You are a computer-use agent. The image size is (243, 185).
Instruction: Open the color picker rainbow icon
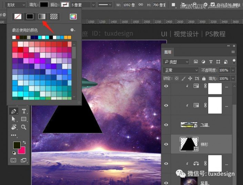pos(73,17)
